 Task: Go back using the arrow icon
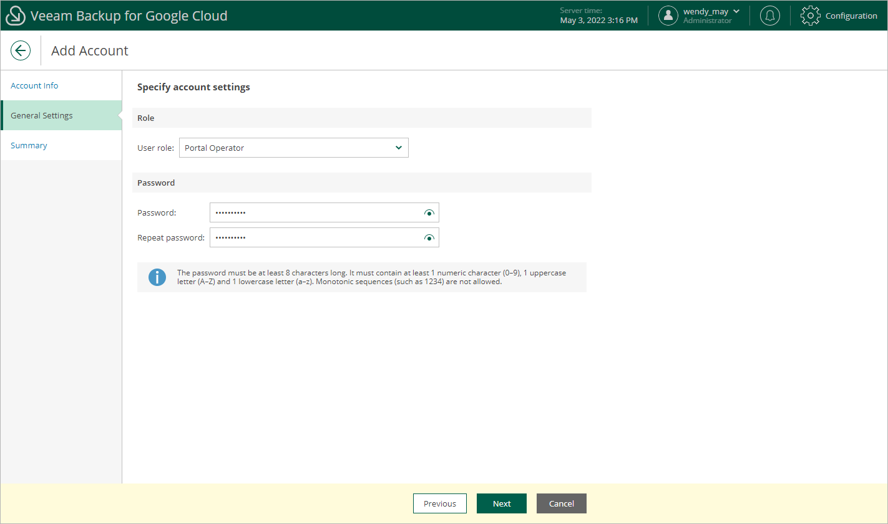click(21, 50)
